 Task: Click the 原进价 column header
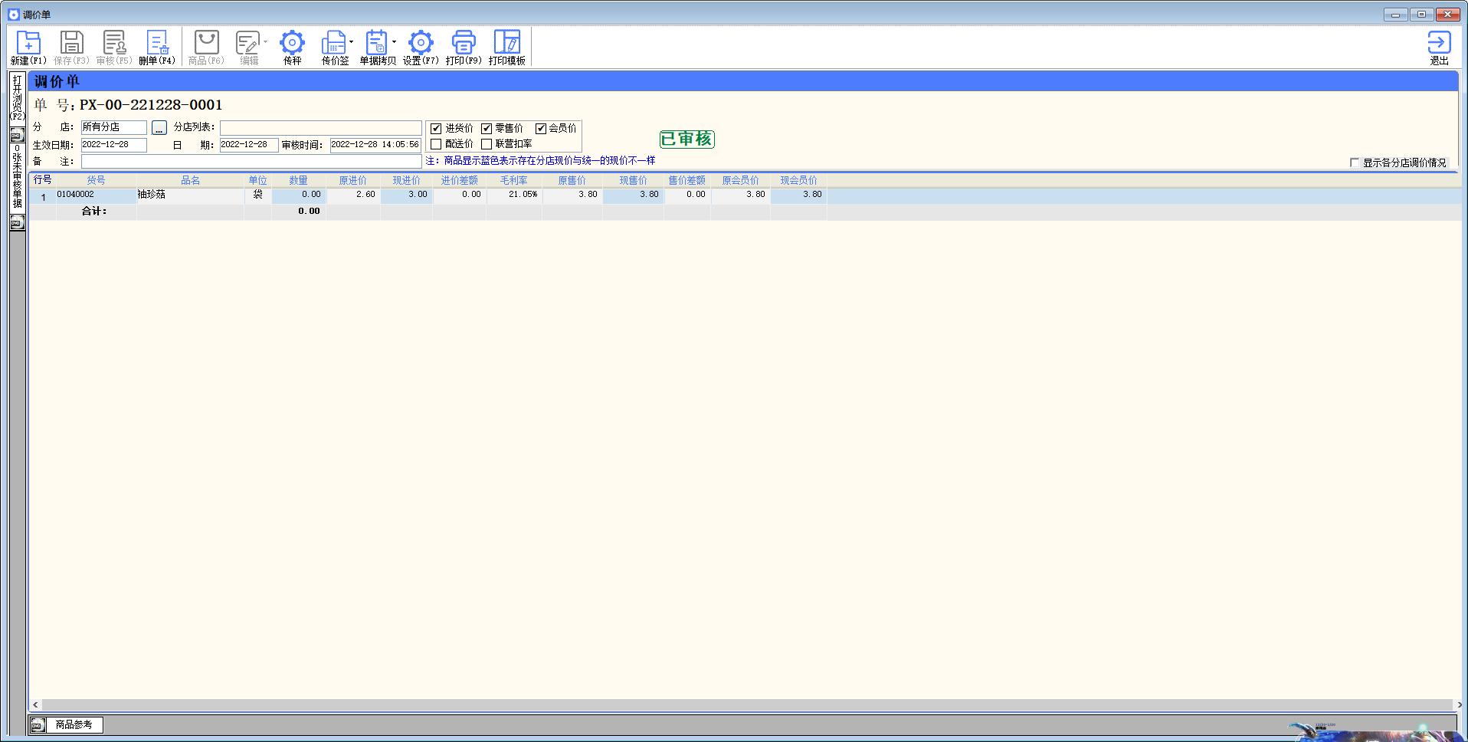point(352,180)
